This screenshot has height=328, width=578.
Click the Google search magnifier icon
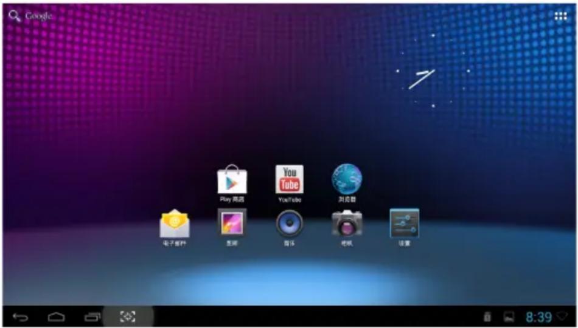[x=15, y=16]
